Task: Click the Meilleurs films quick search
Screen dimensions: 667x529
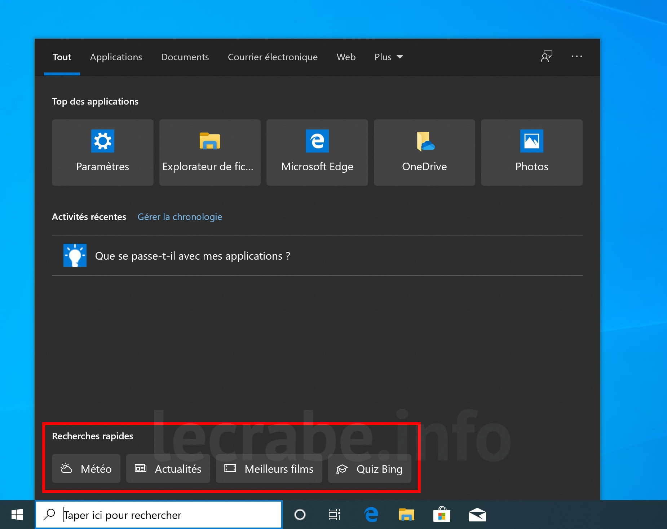Action: [269, 468]
